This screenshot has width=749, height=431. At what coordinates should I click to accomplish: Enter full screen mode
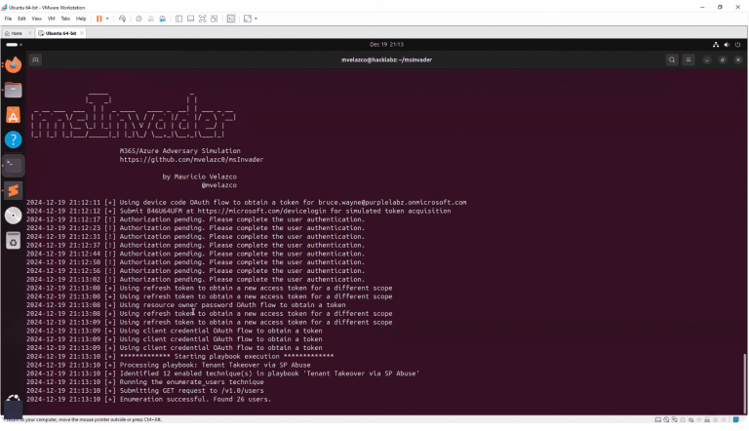click(203, 19)
